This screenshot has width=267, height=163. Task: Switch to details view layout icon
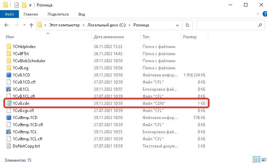click(257, 160)
